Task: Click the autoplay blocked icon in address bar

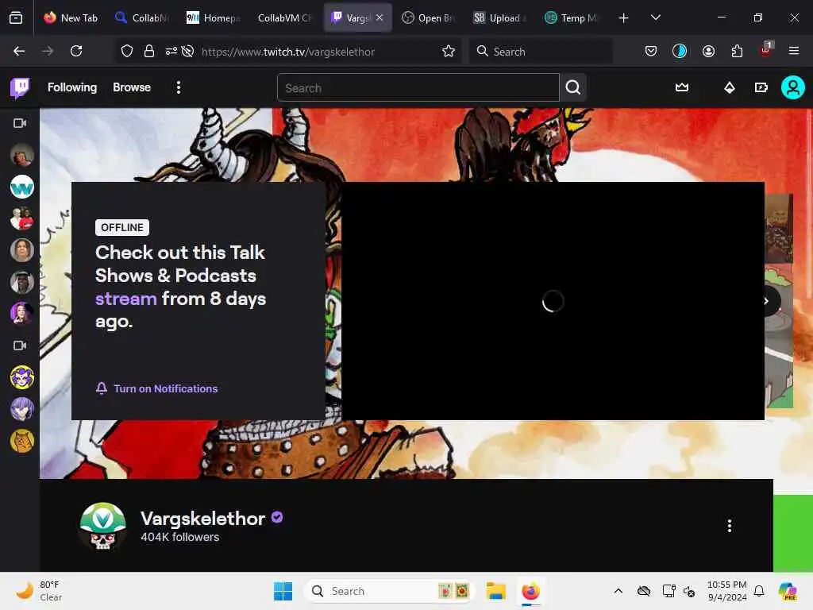Action: pyautogui.click(x=187, y=52)
